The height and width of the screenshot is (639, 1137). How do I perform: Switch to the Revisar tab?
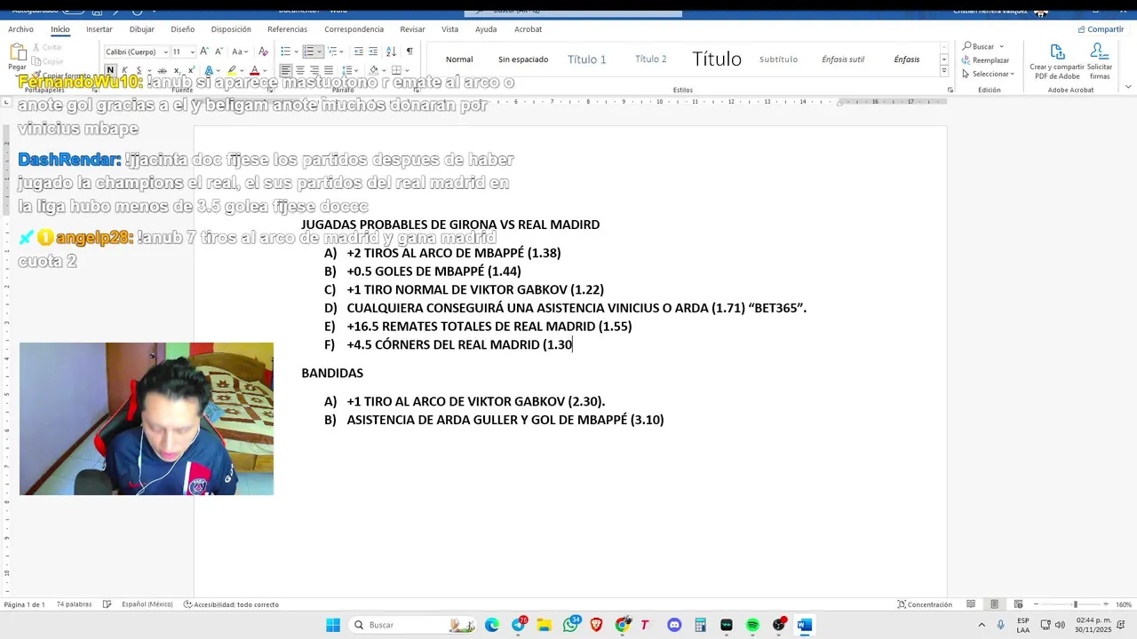pos(412,29)
